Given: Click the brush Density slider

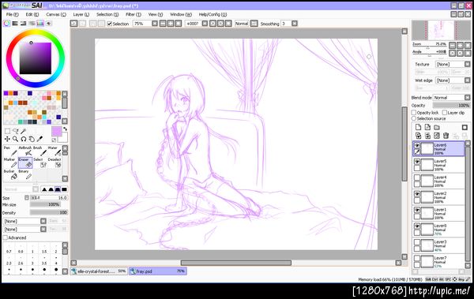Looking at the screenshot, I should point(49,213).
